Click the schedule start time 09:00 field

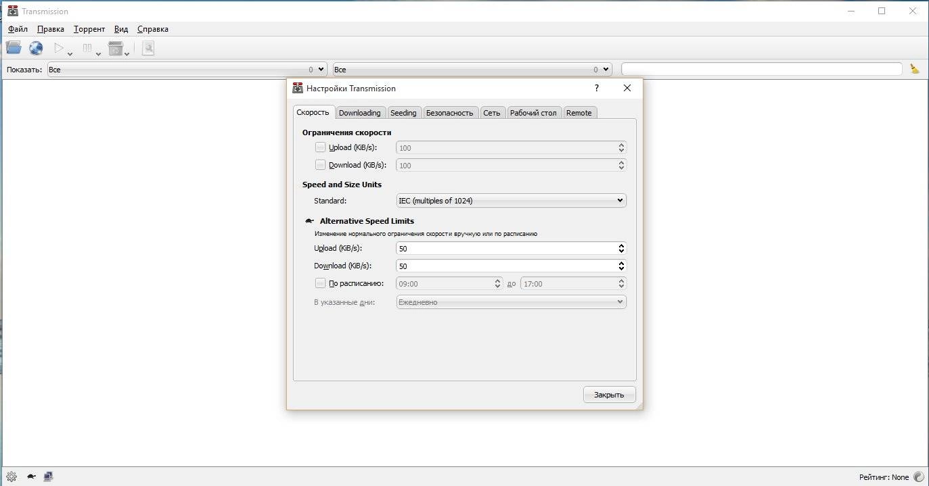point(449,284)
